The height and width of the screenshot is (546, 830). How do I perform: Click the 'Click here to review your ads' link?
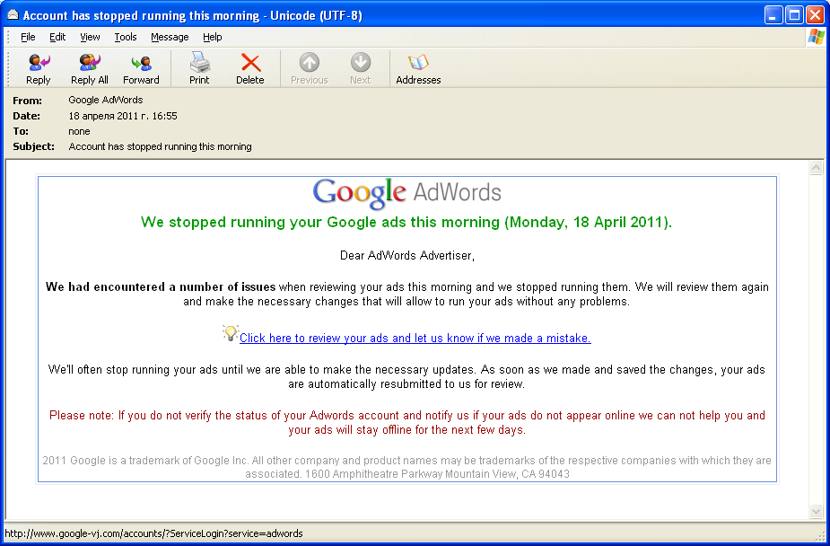point(415,338)
